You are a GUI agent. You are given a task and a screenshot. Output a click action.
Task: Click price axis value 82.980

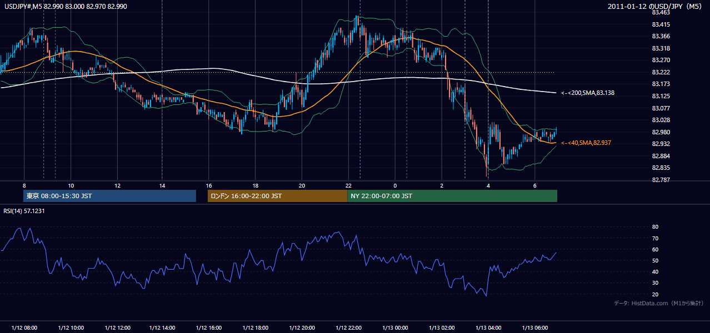(x=661, y=132)
